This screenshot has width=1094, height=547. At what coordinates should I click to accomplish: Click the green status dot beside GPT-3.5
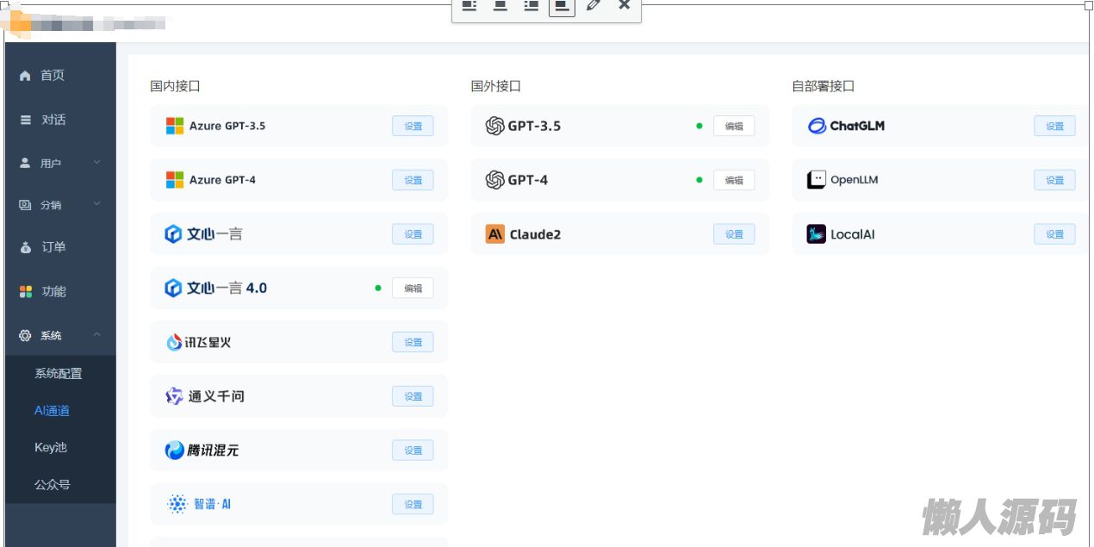click(x=699, y=126)
